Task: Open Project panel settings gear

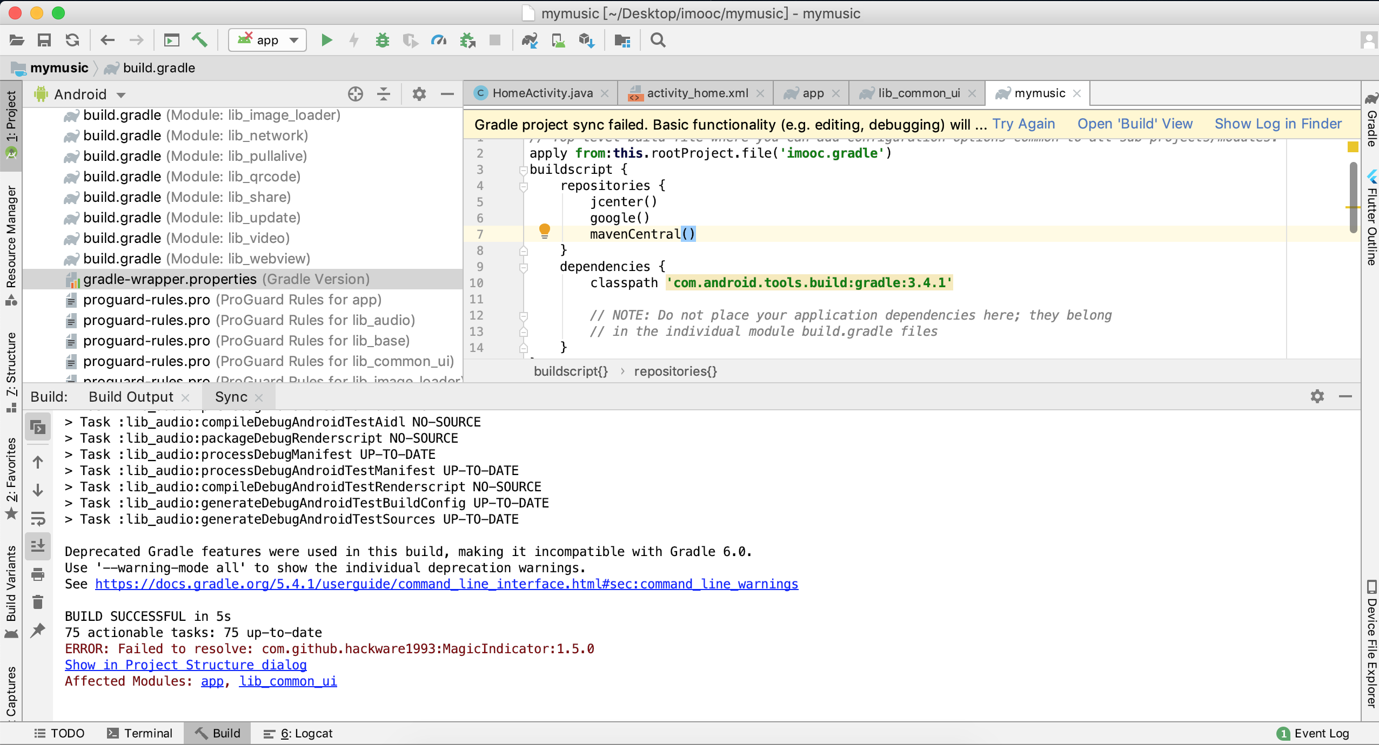Action: pos(419,94)
